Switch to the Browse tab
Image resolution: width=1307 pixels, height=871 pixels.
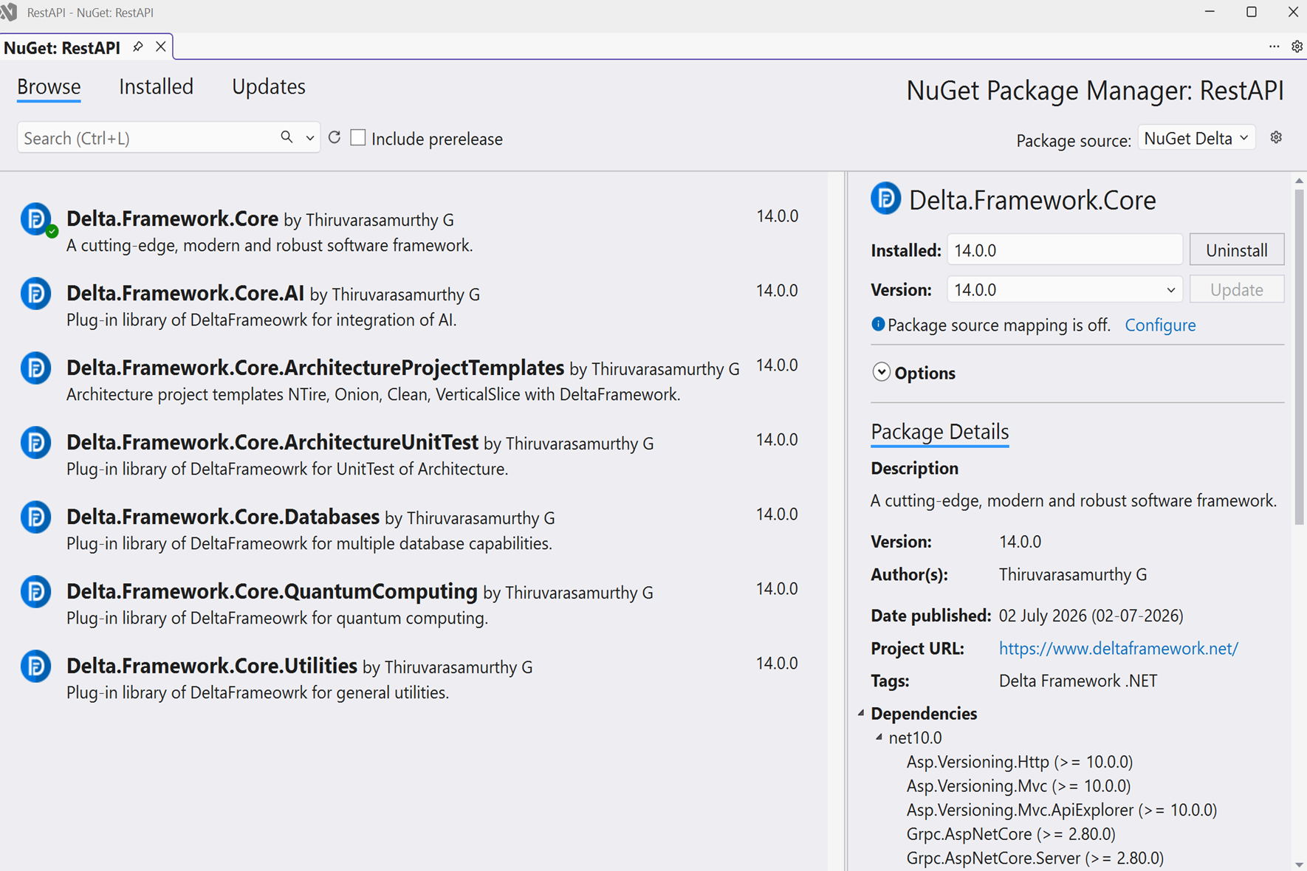pyautogui.click(x=49, y=87)
